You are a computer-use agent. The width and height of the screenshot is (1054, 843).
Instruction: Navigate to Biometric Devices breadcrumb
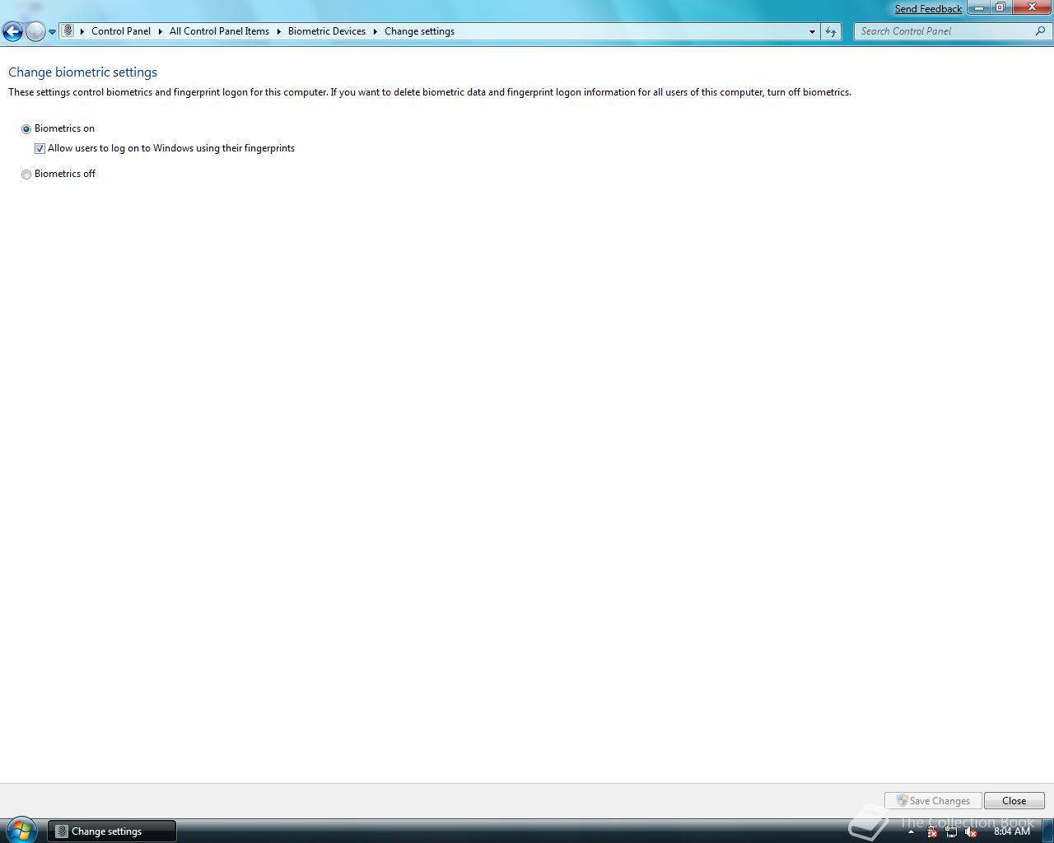tap(327, 31)
